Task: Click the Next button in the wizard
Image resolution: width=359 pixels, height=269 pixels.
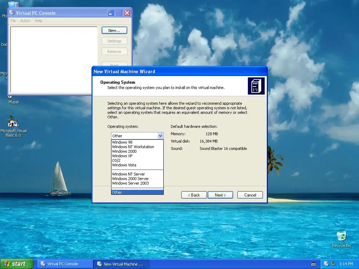Action: (x=220, y=195)
